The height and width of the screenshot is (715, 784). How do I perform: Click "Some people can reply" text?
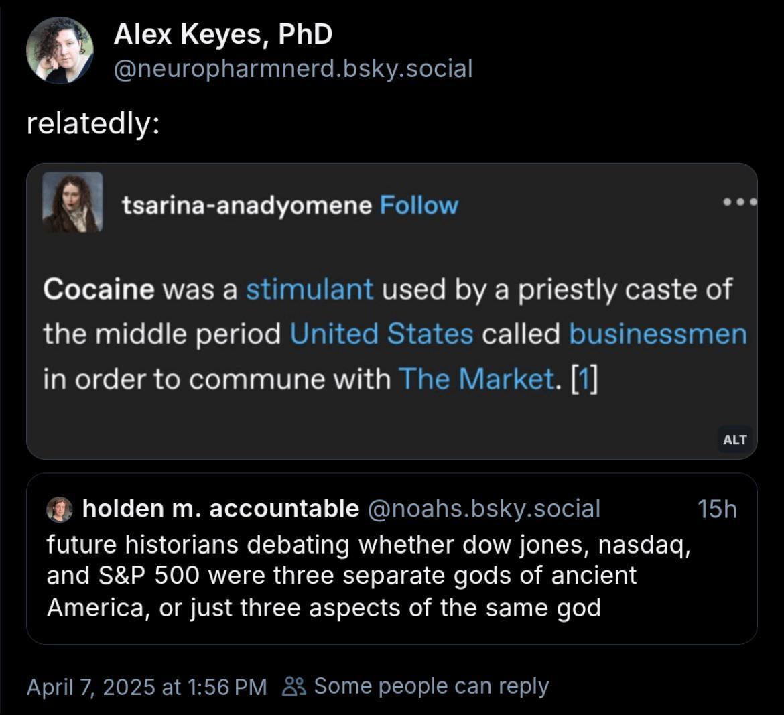[x=431, y=686]
